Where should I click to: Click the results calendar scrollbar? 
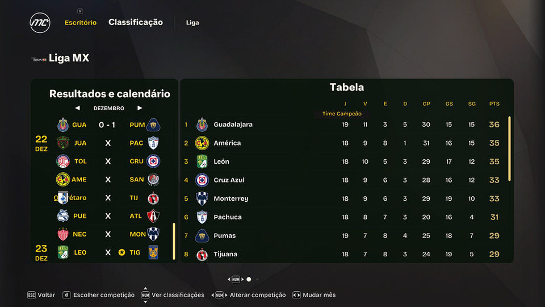coord(174,241)
